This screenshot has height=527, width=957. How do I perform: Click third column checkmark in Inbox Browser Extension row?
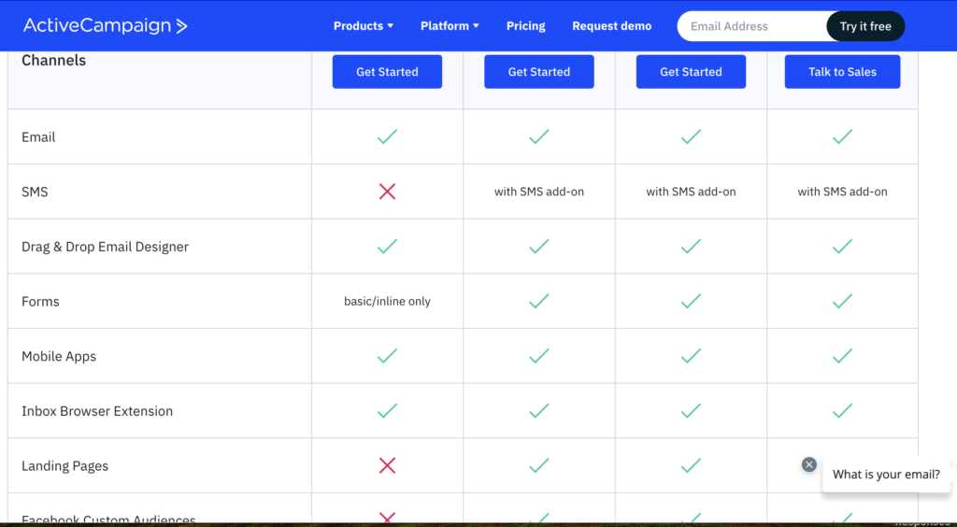point(691,411)
